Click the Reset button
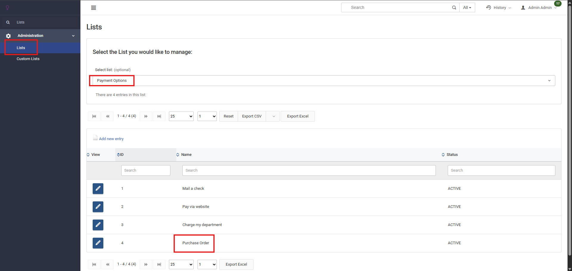The image size is (572, 271). click(229, 116)
